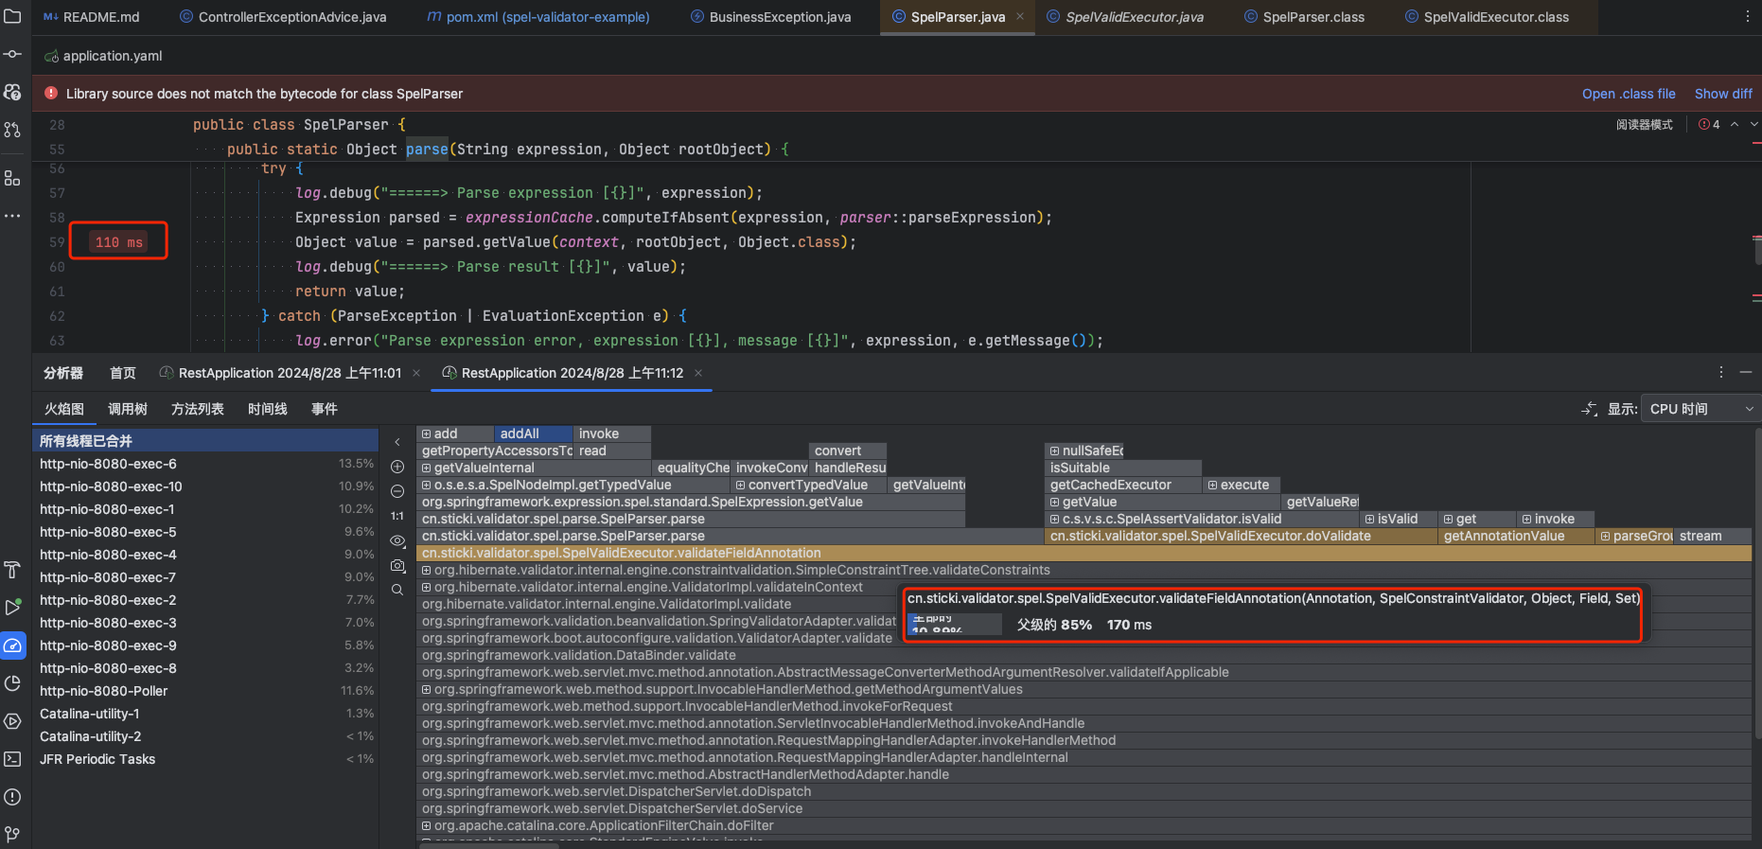Go to previous highlighted error arrow
Viewport: 1762px width, 849px height.
[x=1735, y=124]
